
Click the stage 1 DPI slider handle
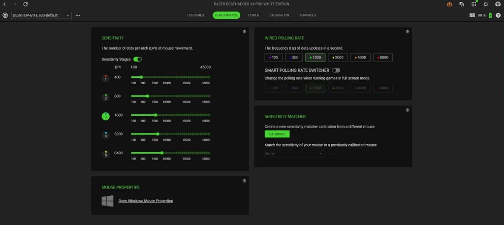coord(141,77)
